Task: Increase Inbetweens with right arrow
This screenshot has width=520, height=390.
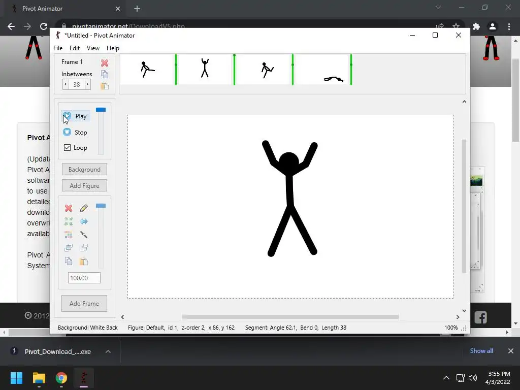Action: (x=87, y=85)
